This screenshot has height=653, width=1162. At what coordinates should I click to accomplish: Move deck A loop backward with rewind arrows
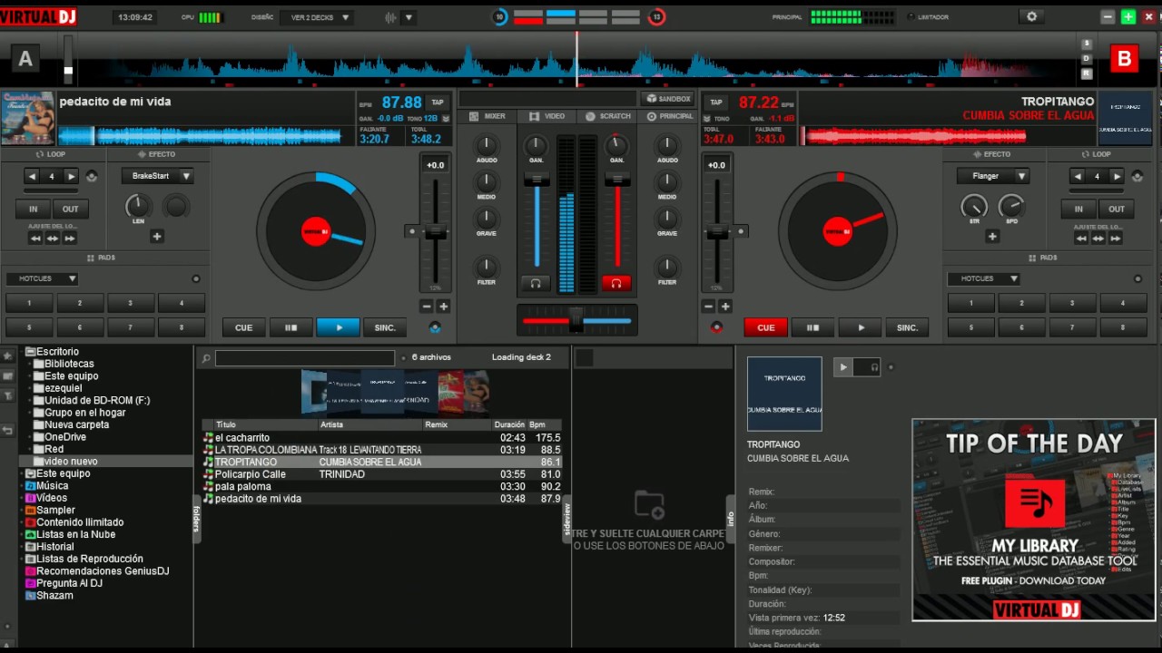(35, 239)
